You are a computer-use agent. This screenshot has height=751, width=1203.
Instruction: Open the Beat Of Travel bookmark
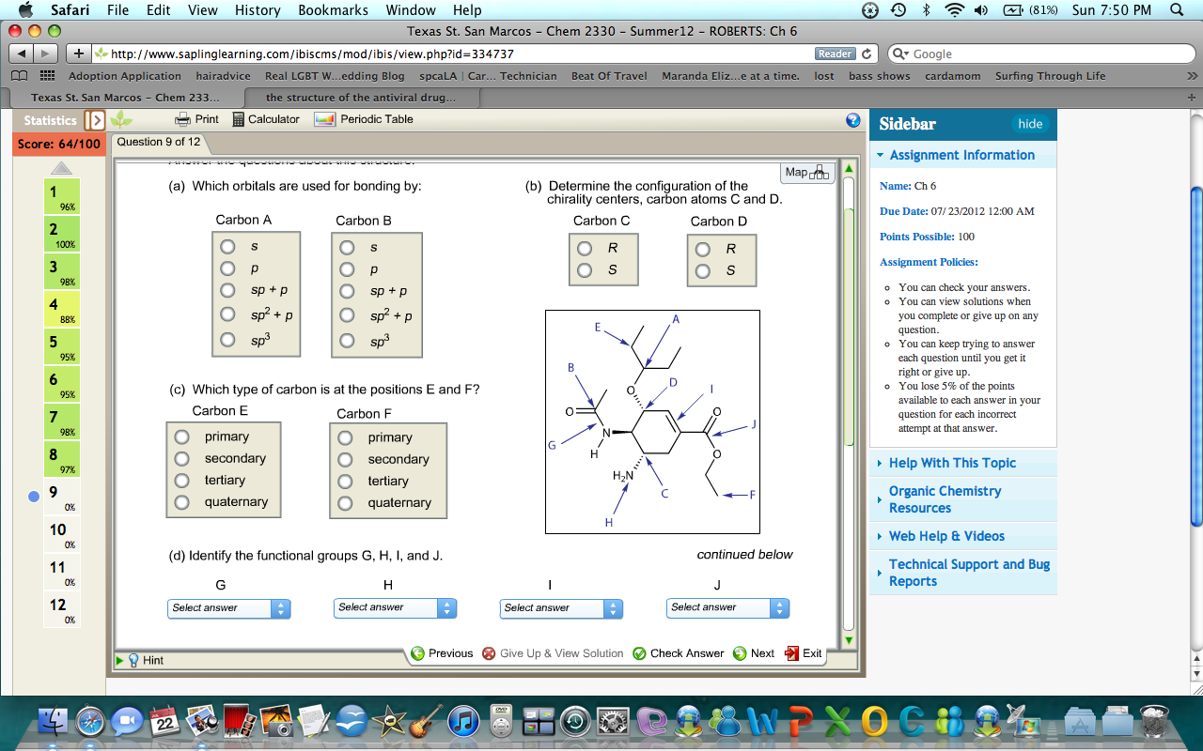coord(609,76)
